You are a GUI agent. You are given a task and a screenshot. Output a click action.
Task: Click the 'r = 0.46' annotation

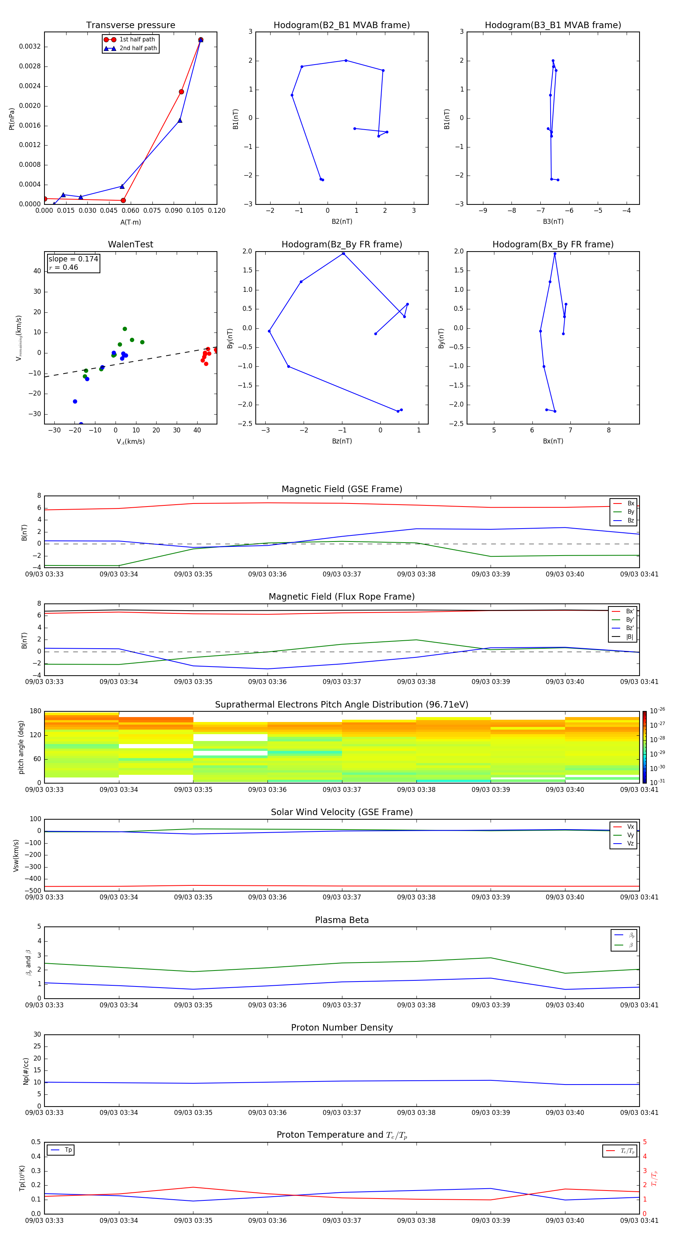click(63, 267)
